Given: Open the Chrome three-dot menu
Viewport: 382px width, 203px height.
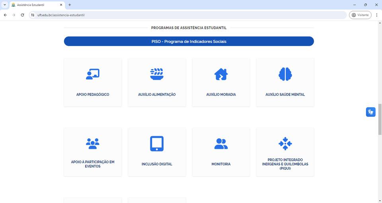Looking at the screenshot, I should click(x=376, y=15).
